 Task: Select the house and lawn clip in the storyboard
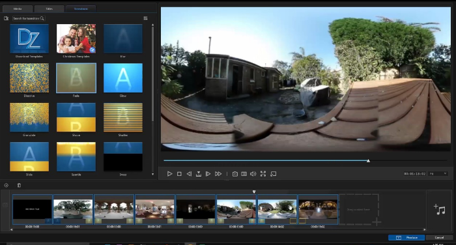[277, 210]
